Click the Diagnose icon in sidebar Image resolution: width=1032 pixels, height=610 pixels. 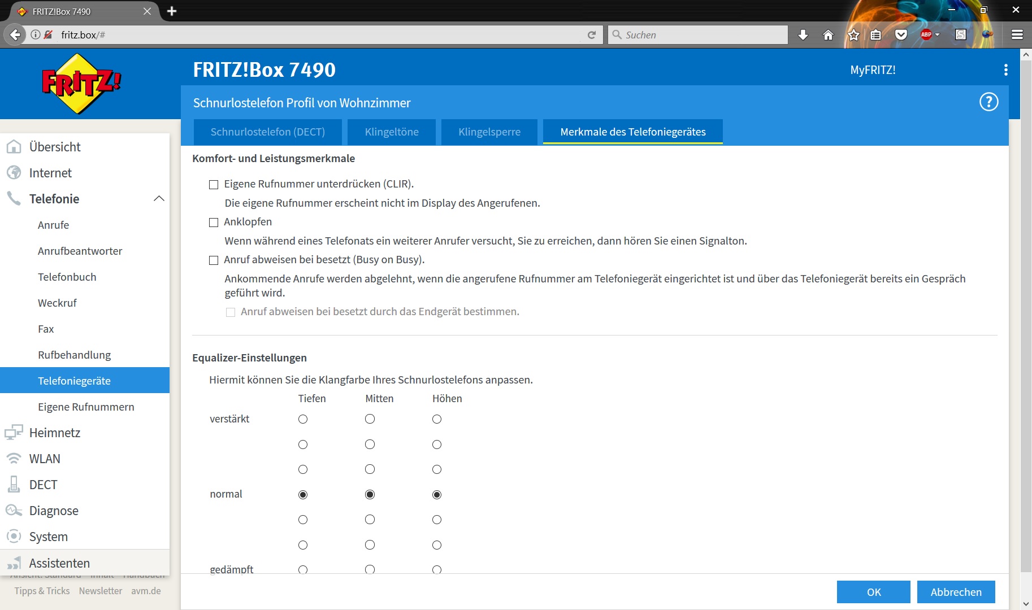pyautogui.click(x=14, y=511)
